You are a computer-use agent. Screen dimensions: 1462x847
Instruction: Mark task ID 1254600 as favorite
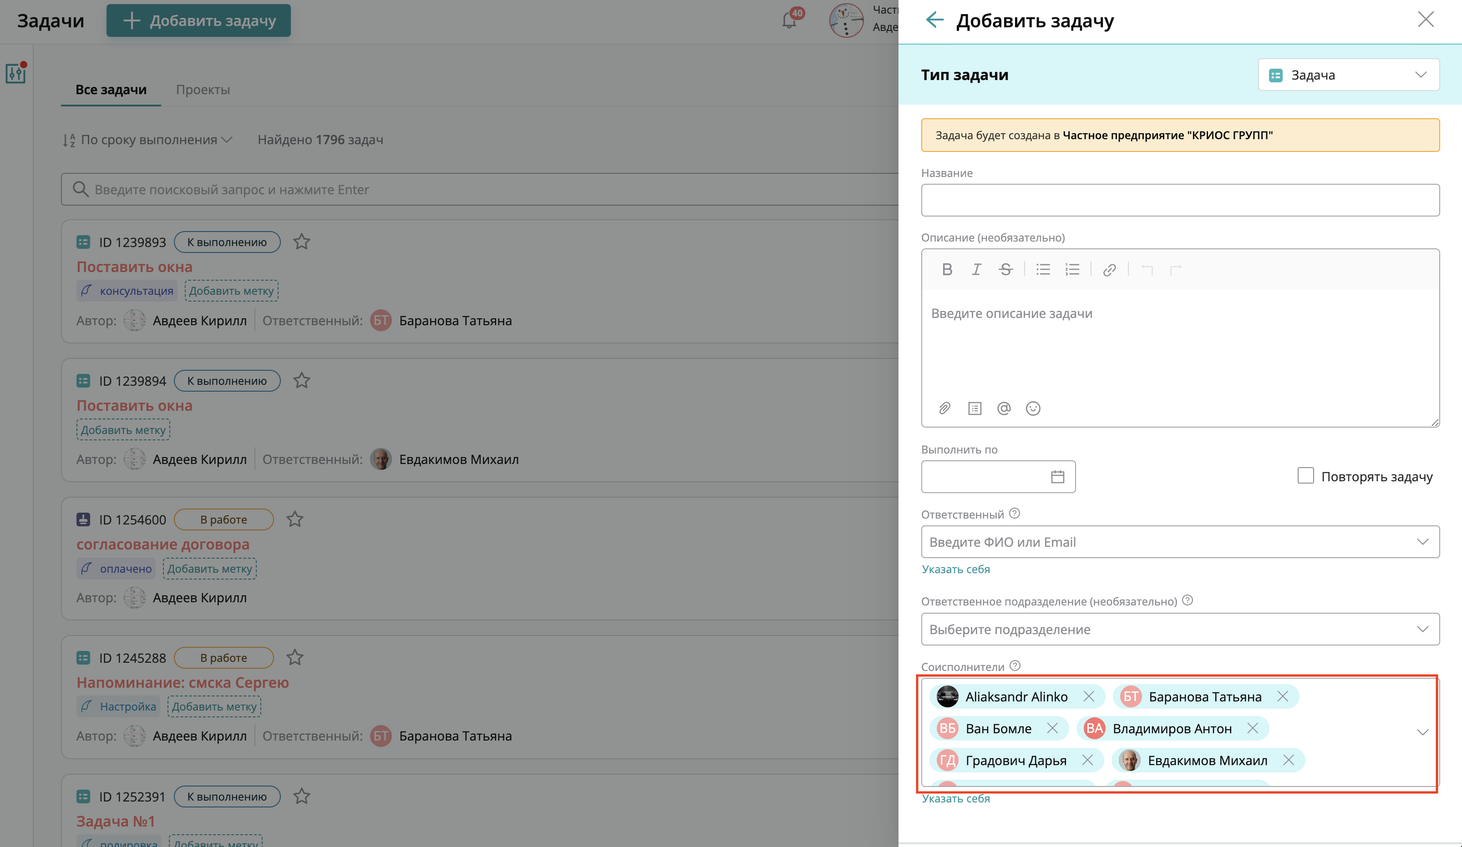[x=294, y=519]
